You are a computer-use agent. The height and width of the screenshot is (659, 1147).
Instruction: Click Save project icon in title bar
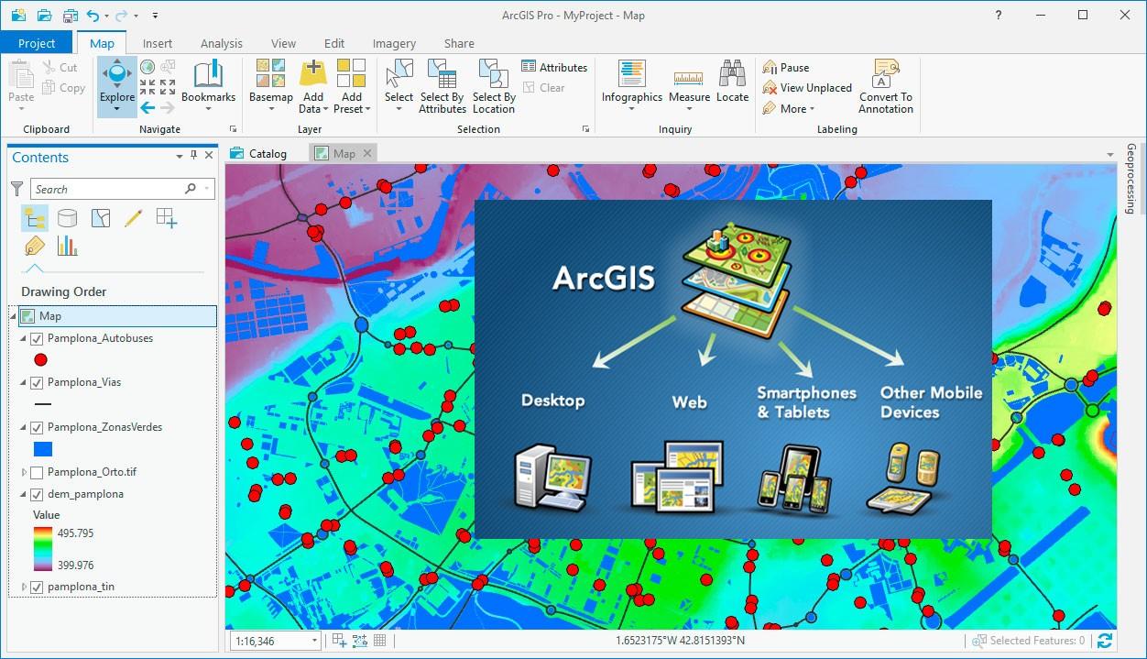(71, 16)
